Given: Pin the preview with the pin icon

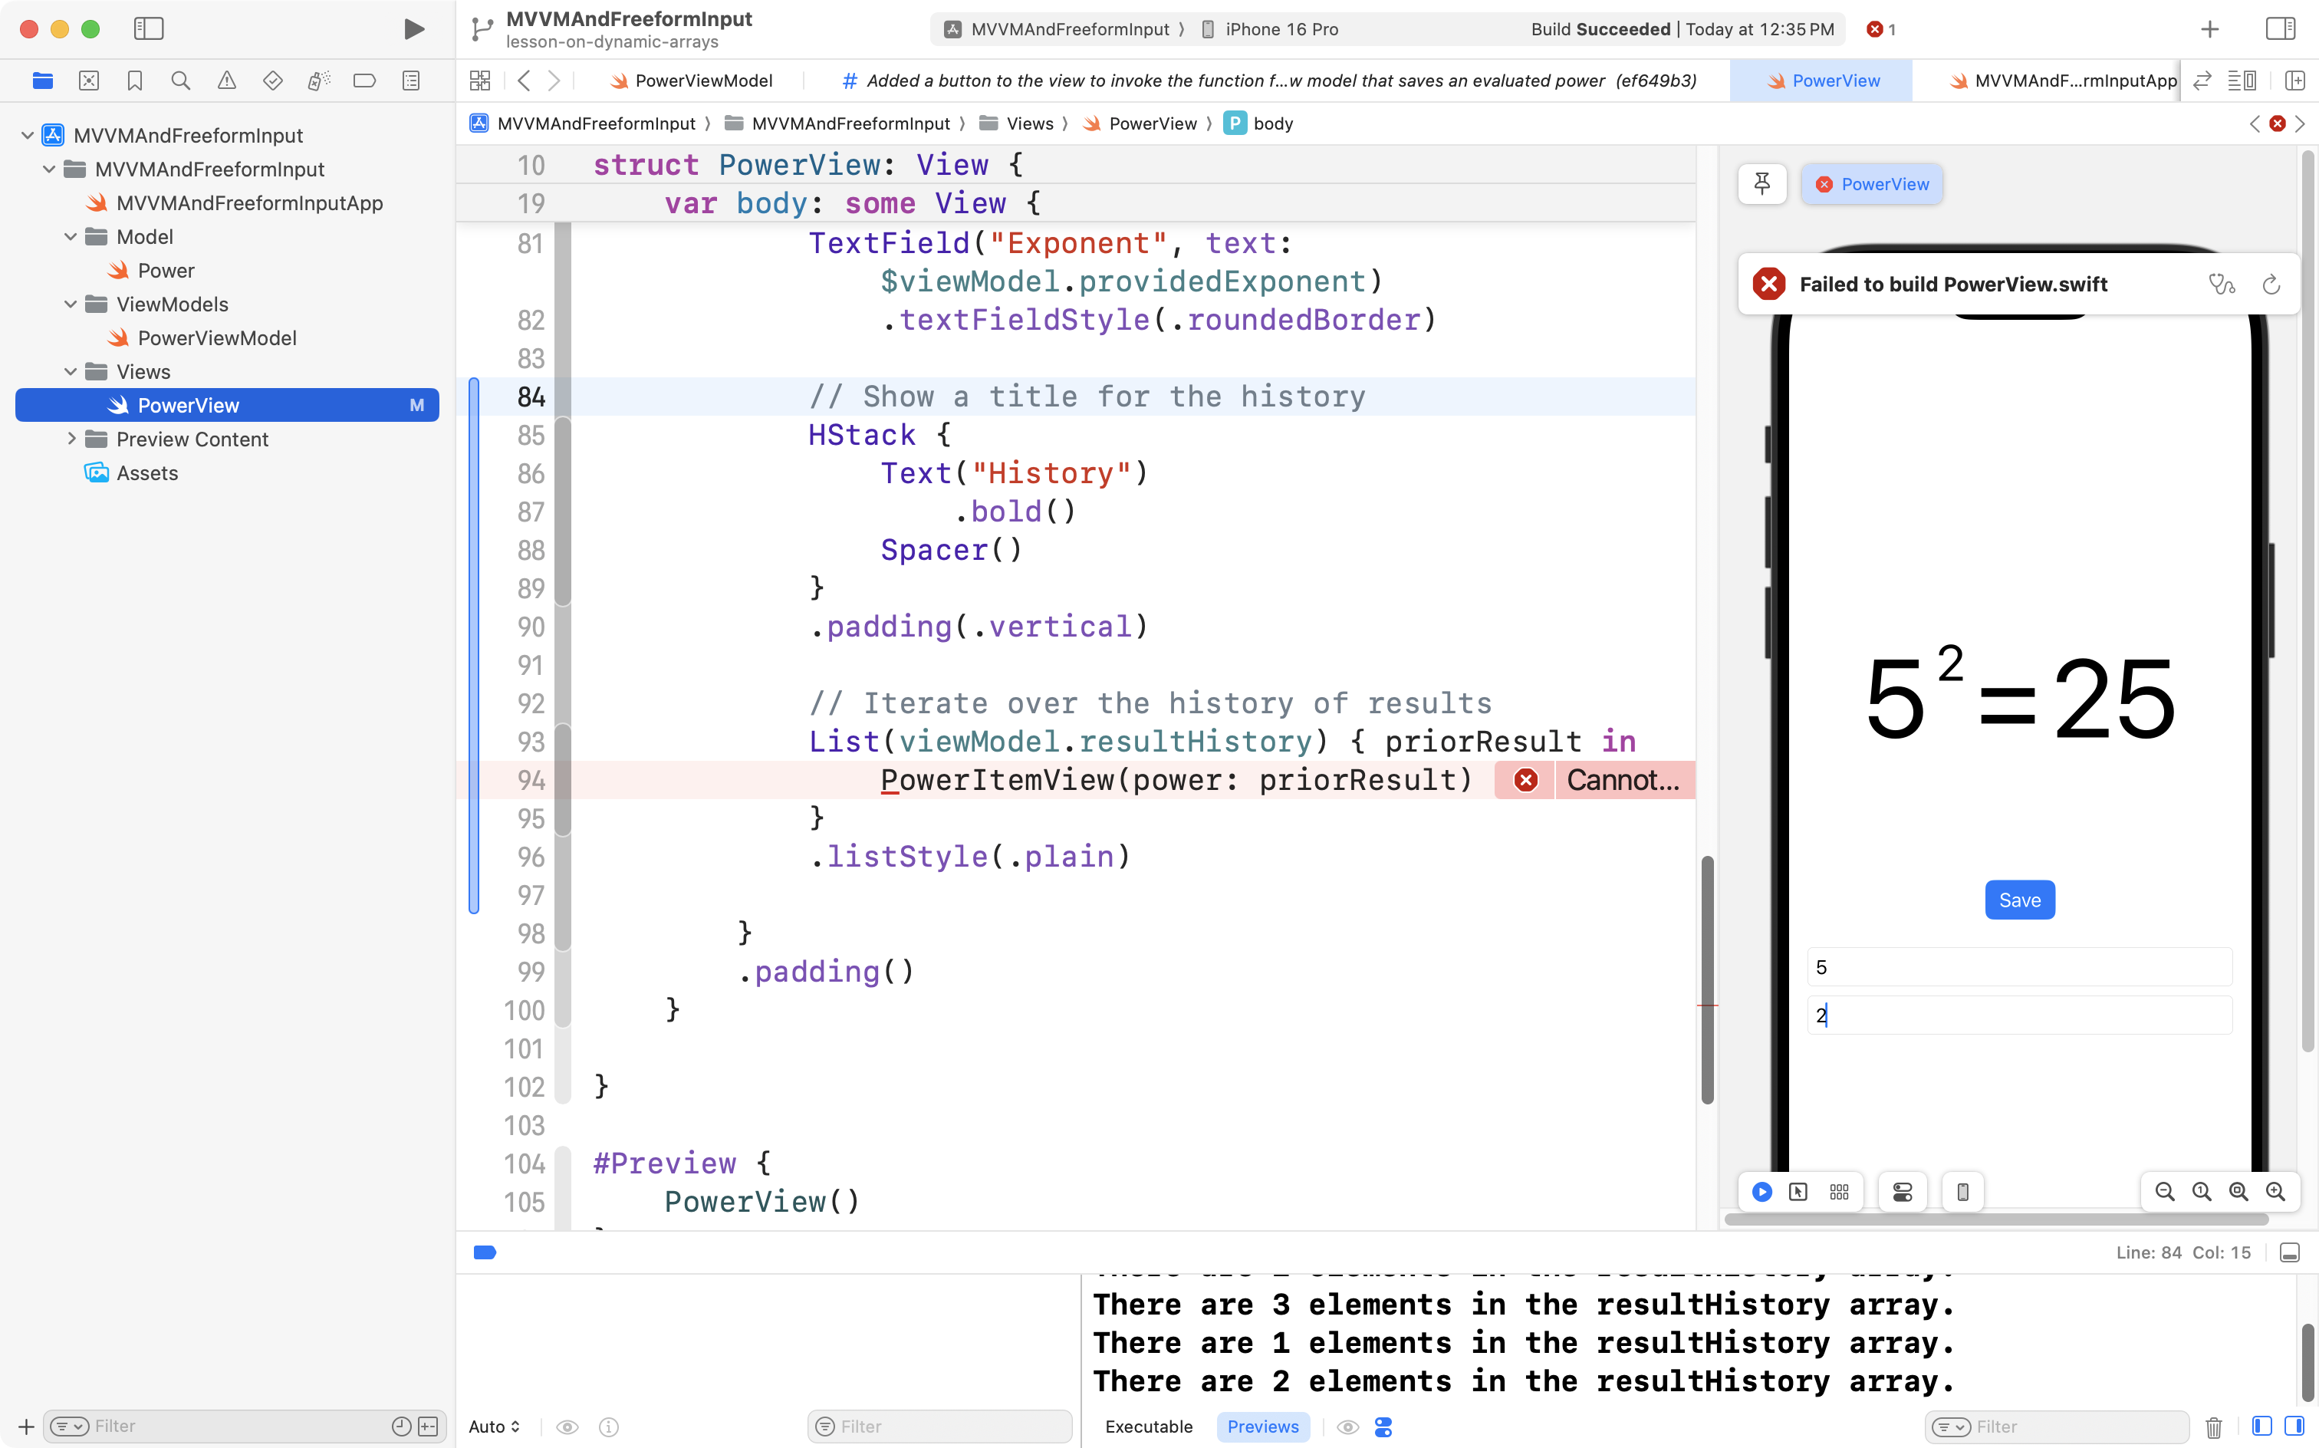Looking at the screenshot, I should click(1761, 184).
